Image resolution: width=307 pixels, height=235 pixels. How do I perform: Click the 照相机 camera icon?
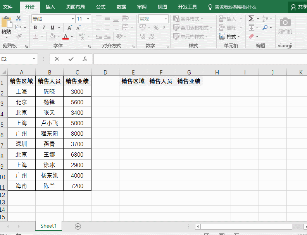(285, 22)
